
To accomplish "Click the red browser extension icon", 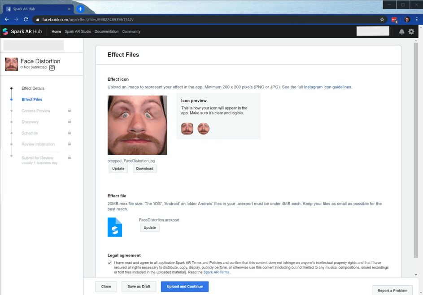I will (394, 20).
